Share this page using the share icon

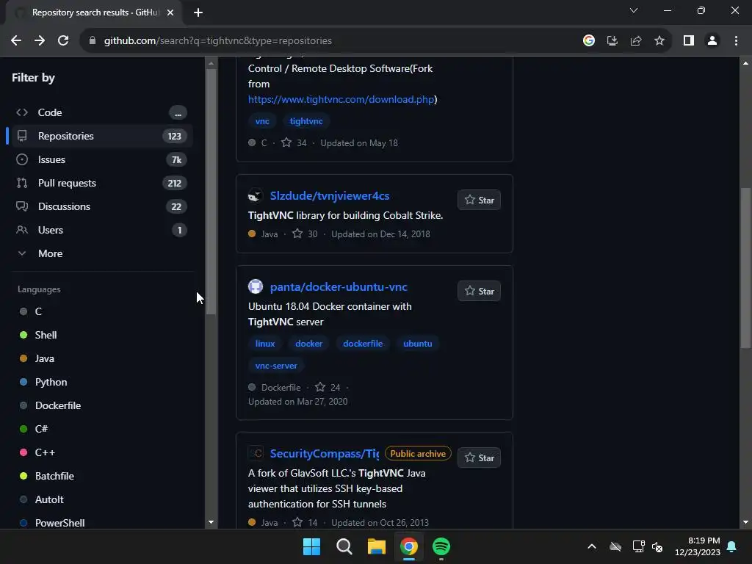(x=636, y=41)
